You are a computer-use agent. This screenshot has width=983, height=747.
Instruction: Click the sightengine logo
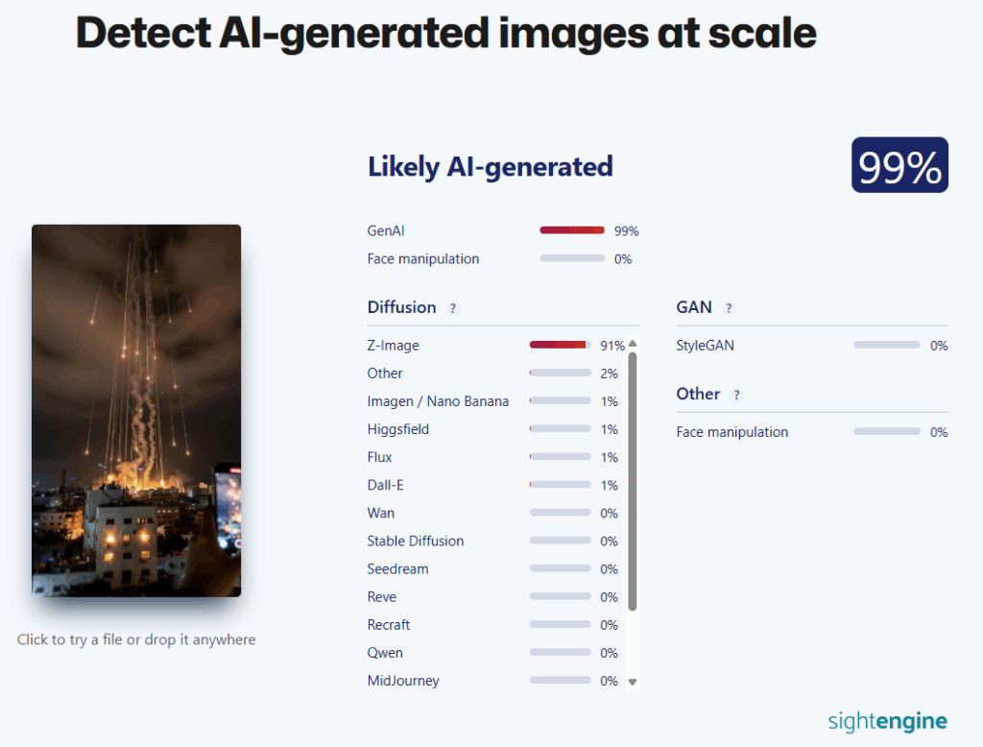point(887,721)
